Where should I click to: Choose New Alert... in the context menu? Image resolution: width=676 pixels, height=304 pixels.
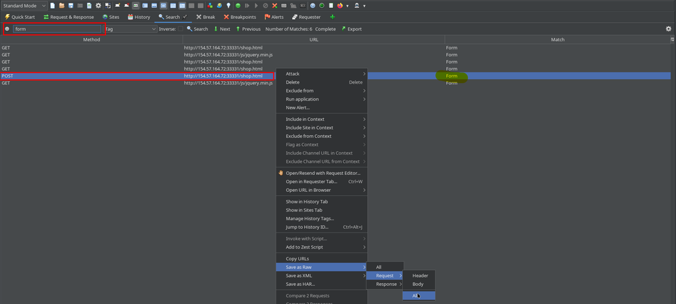pyautogui.click(x=321, y=107)
